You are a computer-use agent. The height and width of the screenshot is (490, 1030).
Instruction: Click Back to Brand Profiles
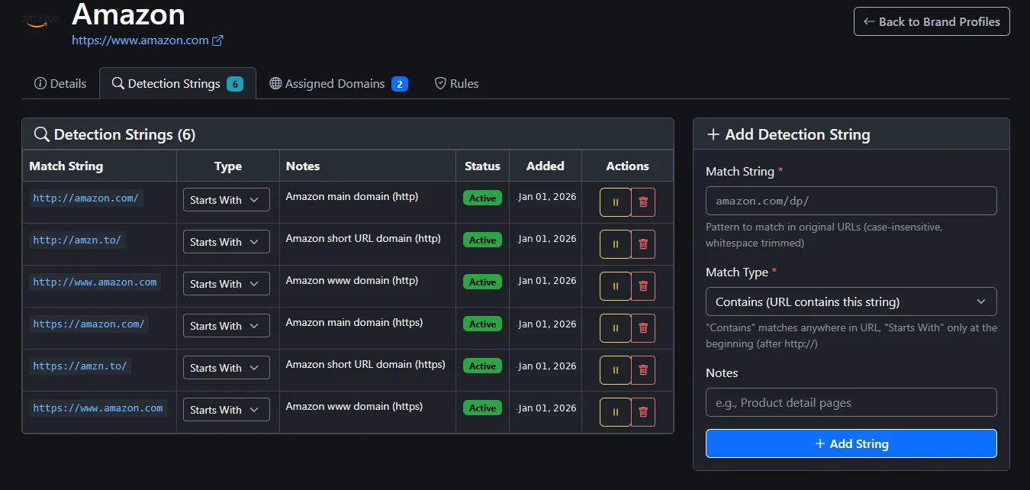pos(931,21)
